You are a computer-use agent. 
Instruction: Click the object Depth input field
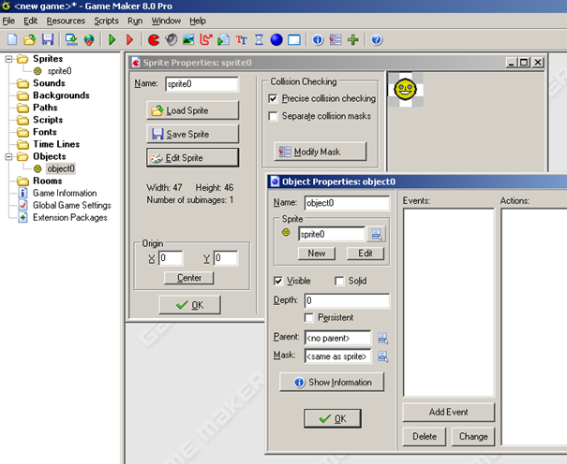pos(346,300)
